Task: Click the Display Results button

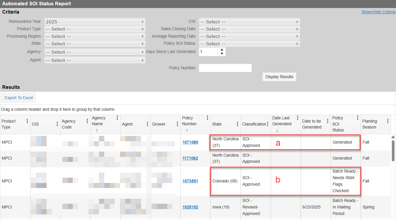Action: pyautogui.click(x=279, y=77)
